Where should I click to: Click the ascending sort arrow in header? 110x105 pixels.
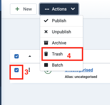pos(30,56)
